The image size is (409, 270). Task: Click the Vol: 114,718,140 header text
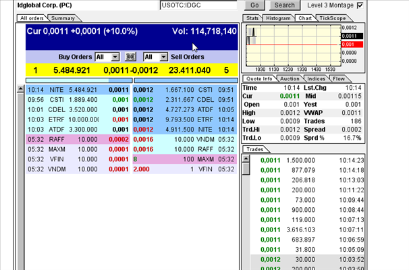point(204,31)
